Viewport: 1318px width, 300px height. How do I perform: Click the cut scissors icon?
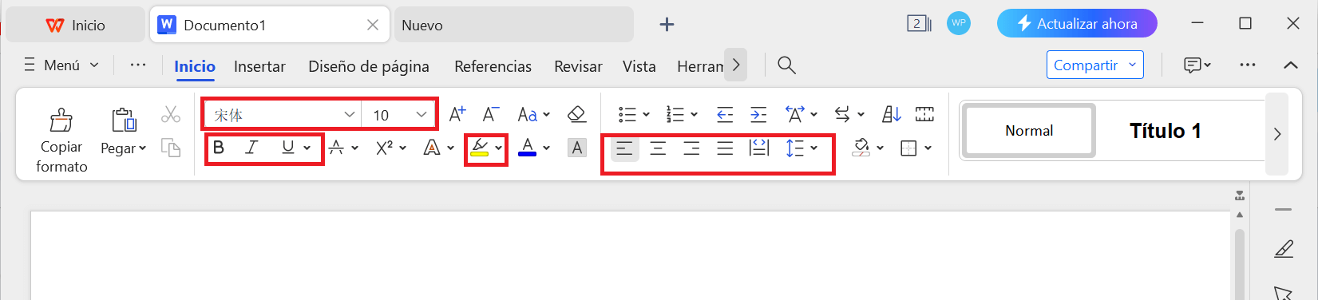click(171, 115)
